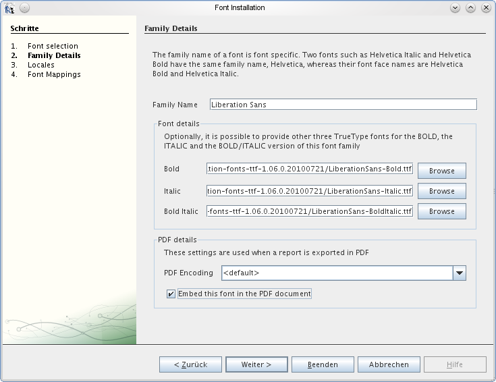This screenshot has height=382, width=496.
Task: Close the Font Installation dialog
Action: (486, 8)
